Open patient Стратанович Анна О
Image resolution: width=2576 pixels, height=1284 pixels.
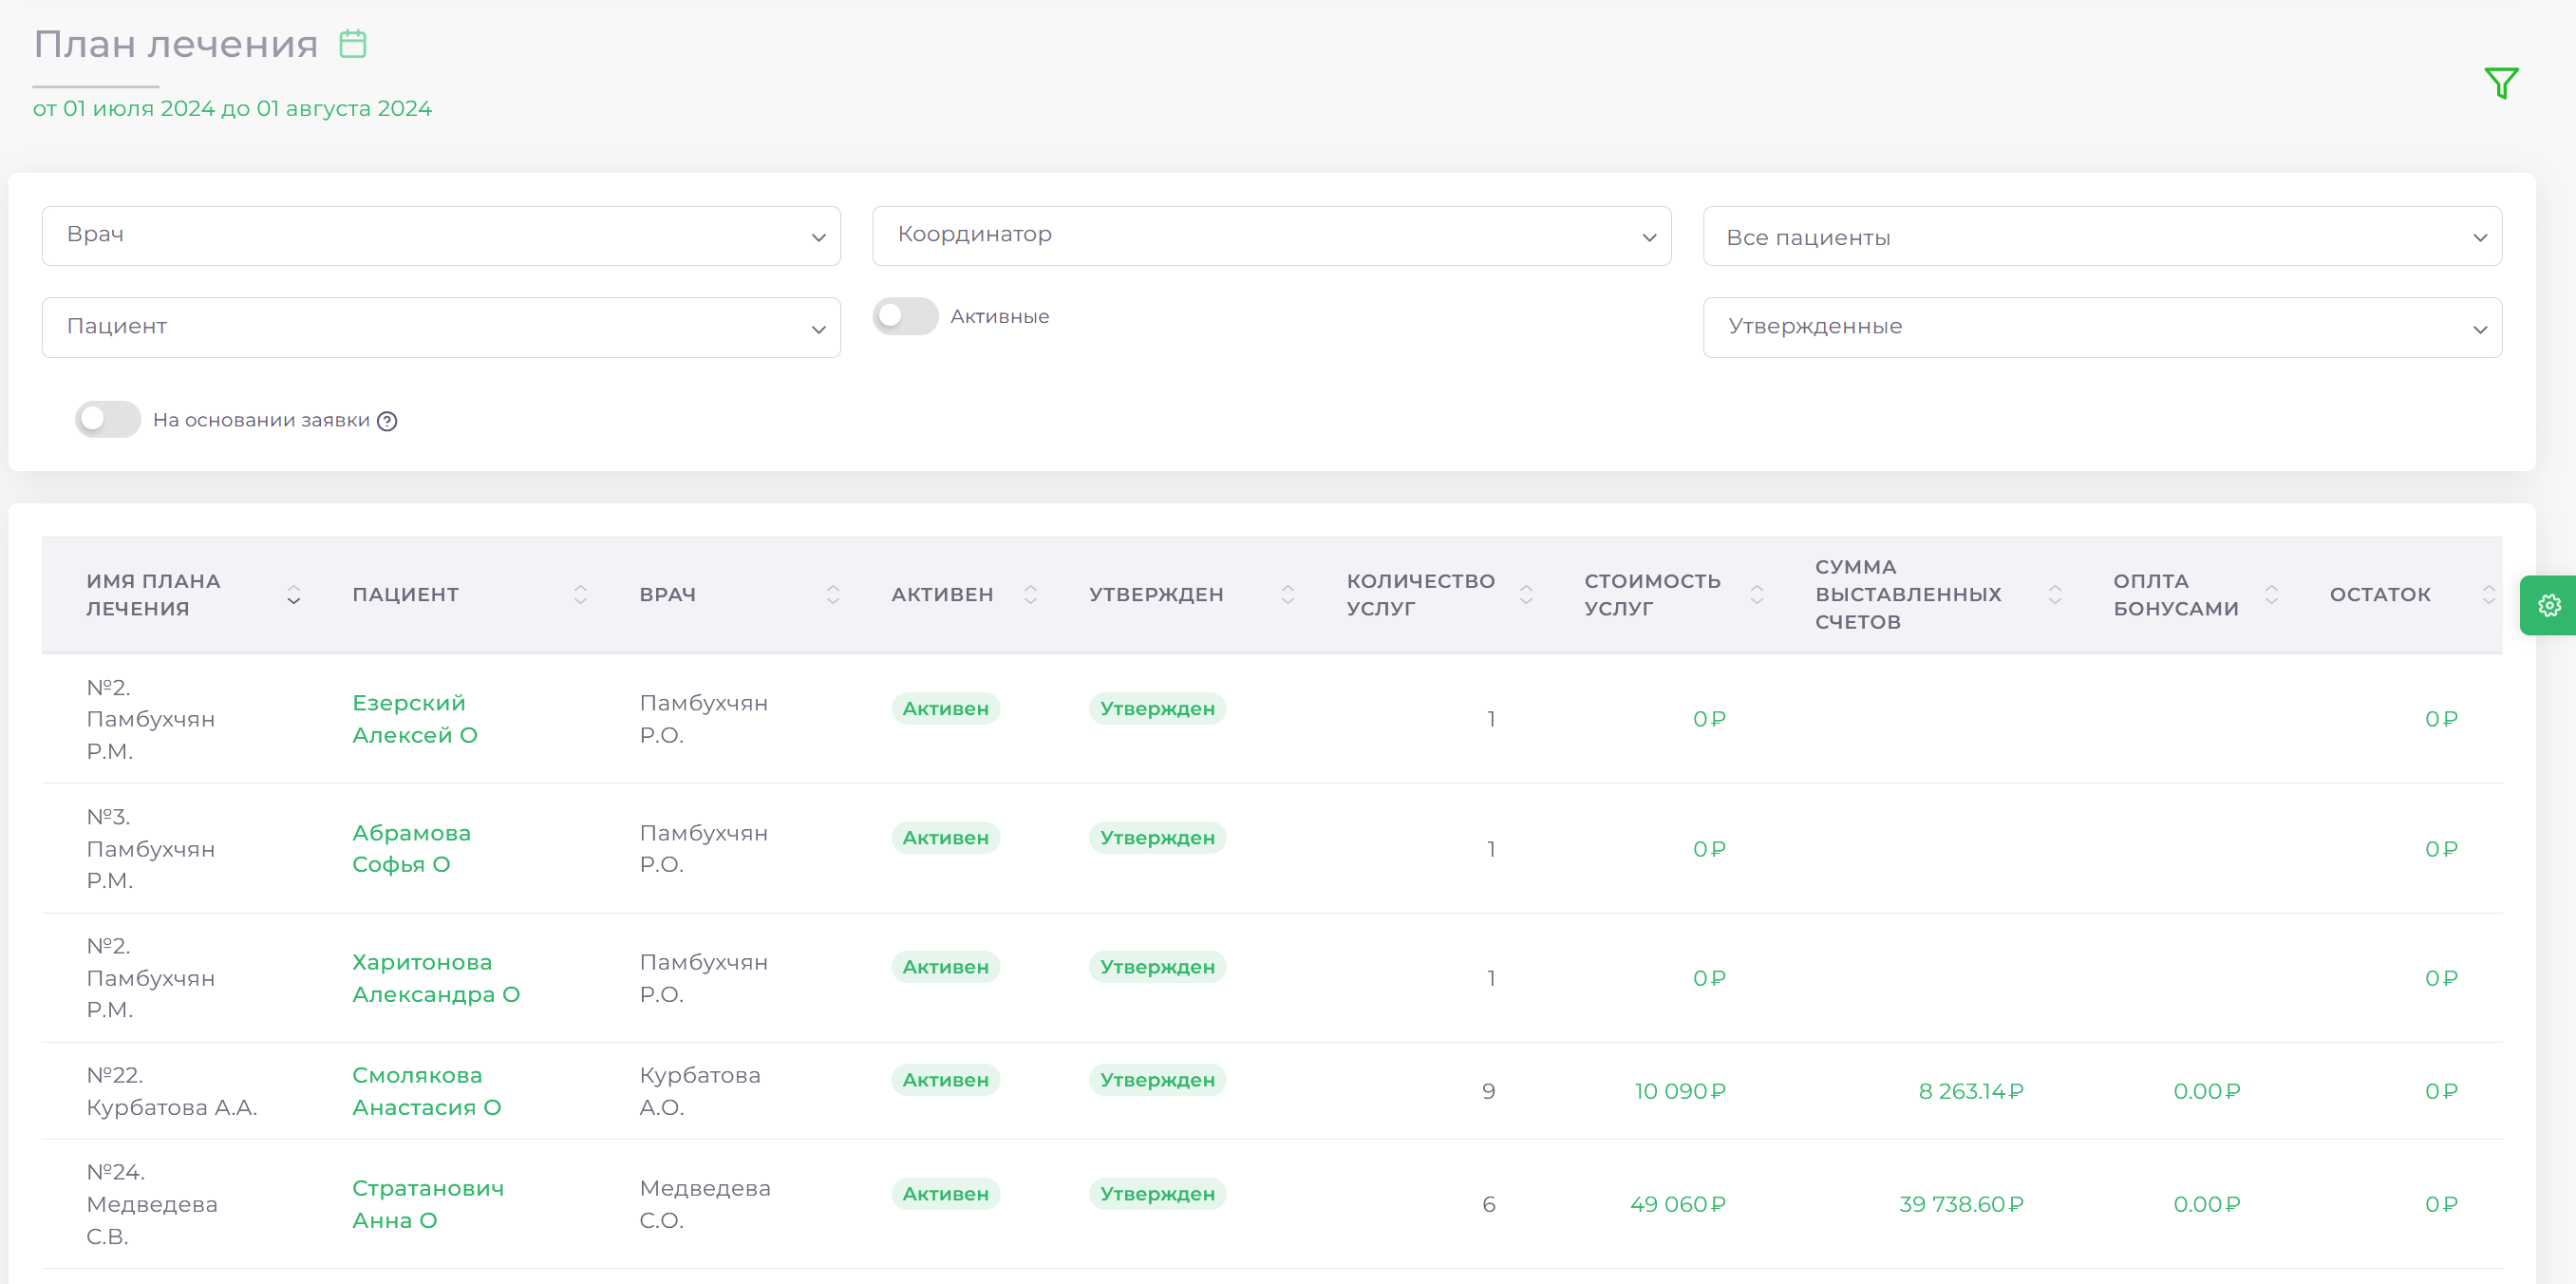pos(428,1204)
